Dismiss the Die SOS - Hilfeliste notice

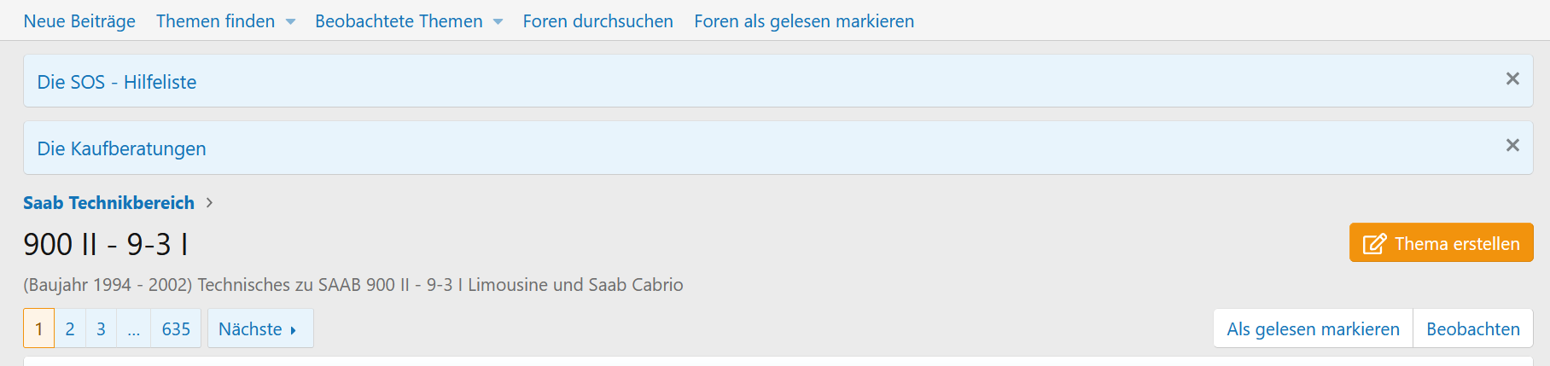tap(1512, 78)
